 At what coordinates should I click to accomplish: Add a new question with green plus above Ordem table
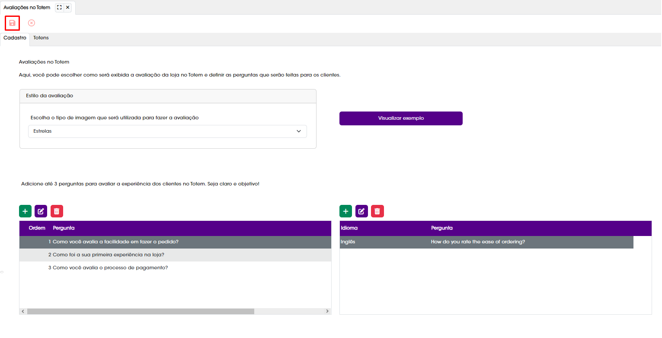coord(26,211)
